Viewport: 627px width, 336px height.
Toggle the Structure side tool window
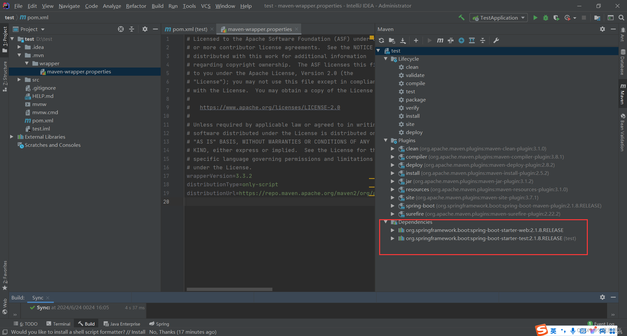[x=5, y=76]
